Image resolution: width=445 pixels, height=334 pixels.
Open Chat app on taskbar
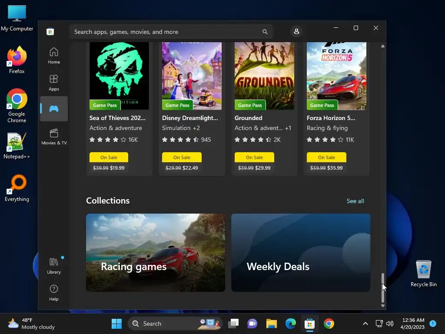click(252, 324)
